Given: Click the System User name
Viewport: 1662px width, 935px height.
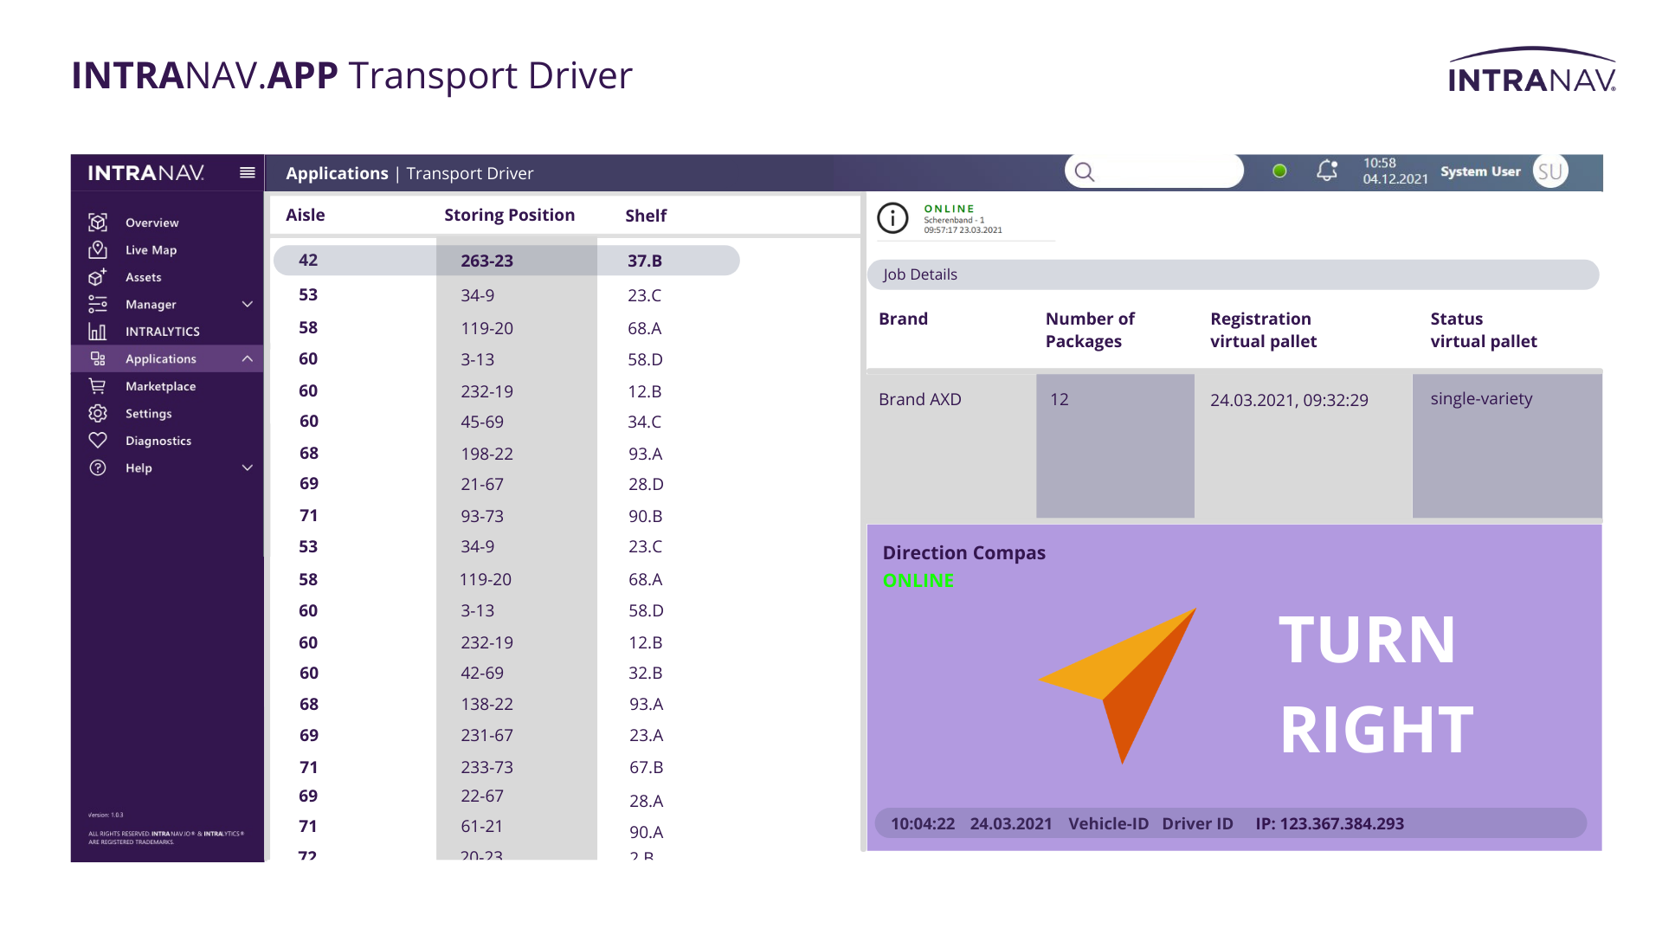Looking at the screenshot, I should (x=1480, y=171).
